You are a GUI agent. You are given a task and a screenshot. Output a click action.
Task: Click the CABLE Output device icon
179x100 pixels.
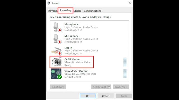pos(57,62)
